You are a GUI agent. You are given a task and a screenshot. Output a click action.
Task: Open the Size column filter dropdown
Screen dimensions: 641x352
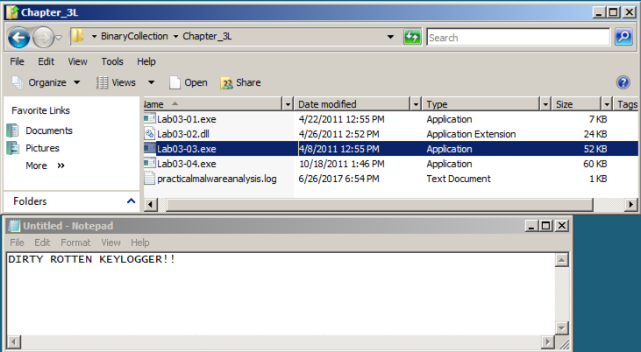(x=607, y=104)
